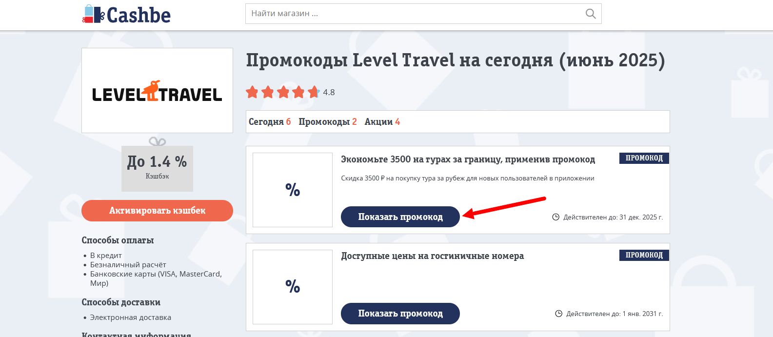Click percent thumbnail of the 3500 offer
The width and height of the screenshot is (773, 337).
point(293,190)
